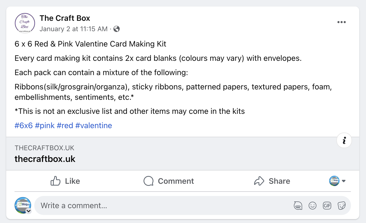Expand the commenter identity switcher chevron
Viewport: 366px width, 223px height.
29,211
